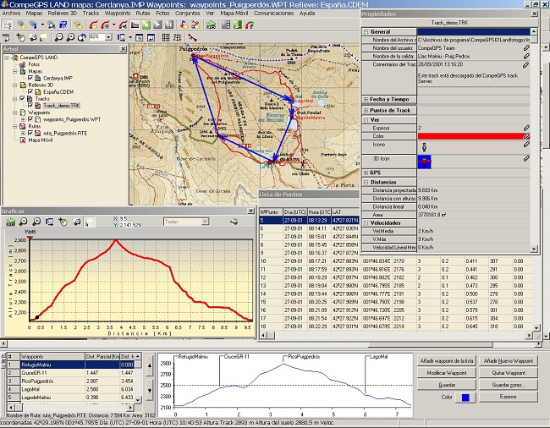Open the Relieves 3D menu
Screen dimensions: 550x428
pos(62,14)
